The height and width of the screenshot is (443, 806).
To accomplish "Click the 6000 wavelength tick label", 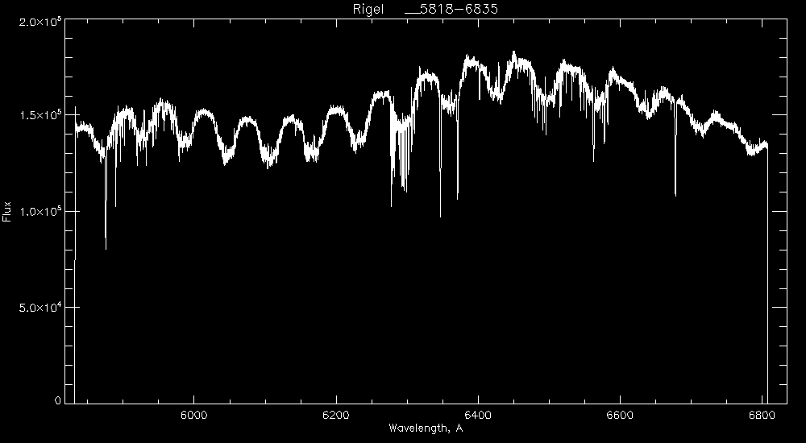I will pos(193,415).
